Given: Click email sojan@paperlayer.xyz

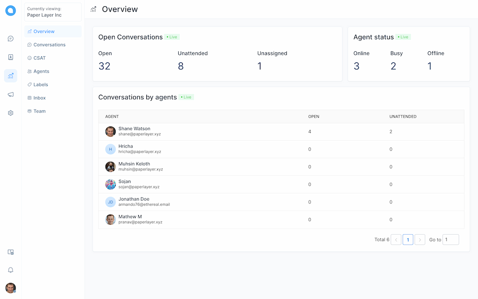Looking at the screenshot, I should 139,187.
